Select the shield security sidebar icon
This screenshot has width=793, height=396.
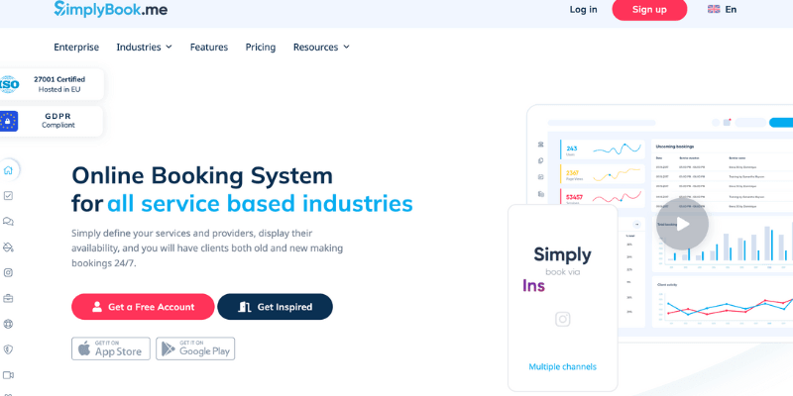(x=8, y=349)
